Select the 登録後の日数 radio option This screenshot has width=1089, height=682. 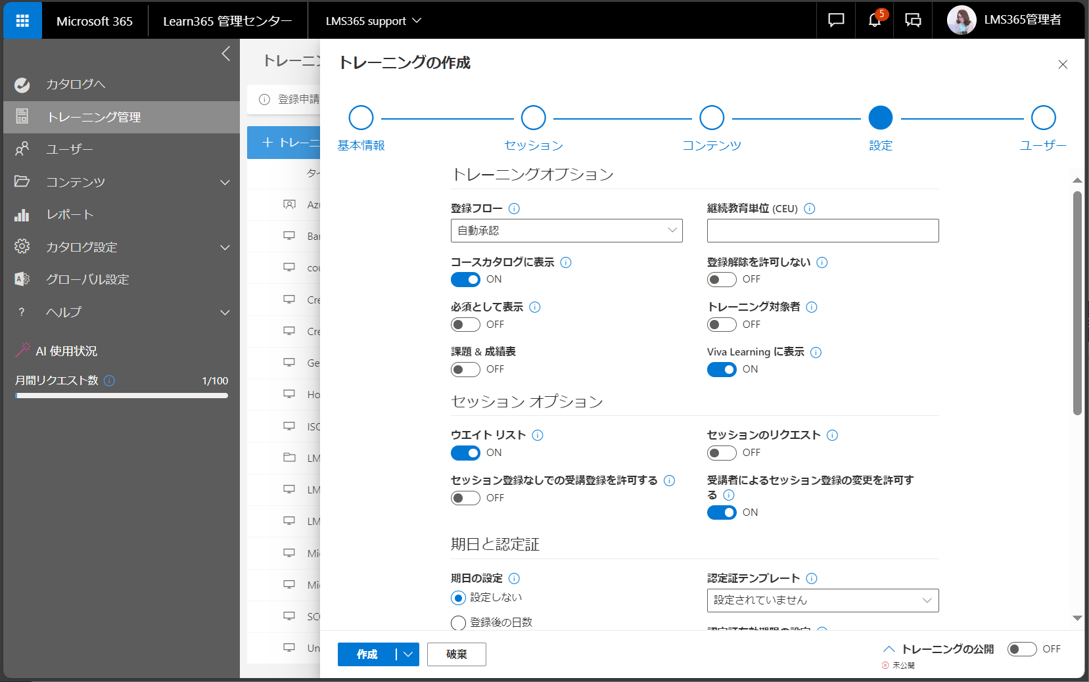[x=458, y=623]
